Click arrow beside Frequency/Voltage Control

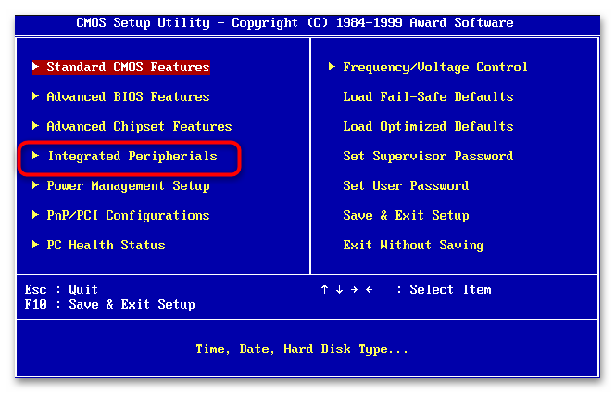pyautogui.click(x=332, y=67)
